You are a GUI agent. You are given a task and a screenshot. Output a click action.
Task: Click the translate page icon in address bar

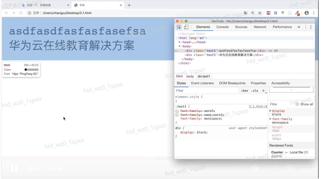tap(246, 13)
